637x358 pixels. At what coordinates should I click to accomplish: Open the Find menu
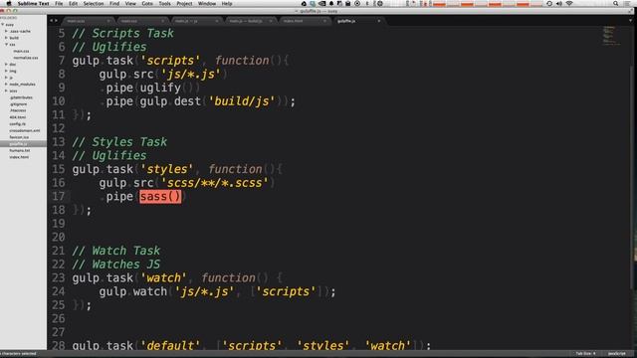114,4
